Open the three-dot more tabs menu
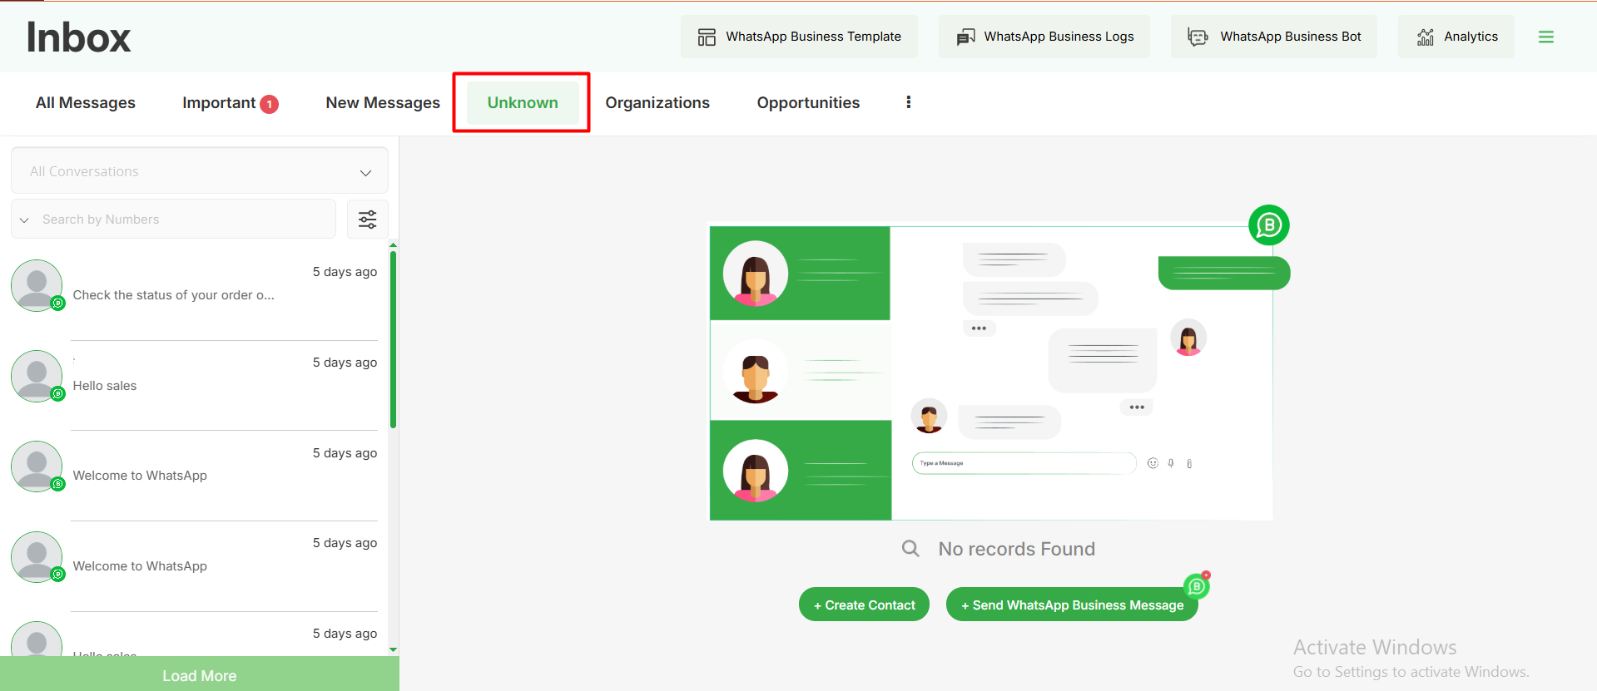Screen dimensions: 1597x691 (908, 102)
